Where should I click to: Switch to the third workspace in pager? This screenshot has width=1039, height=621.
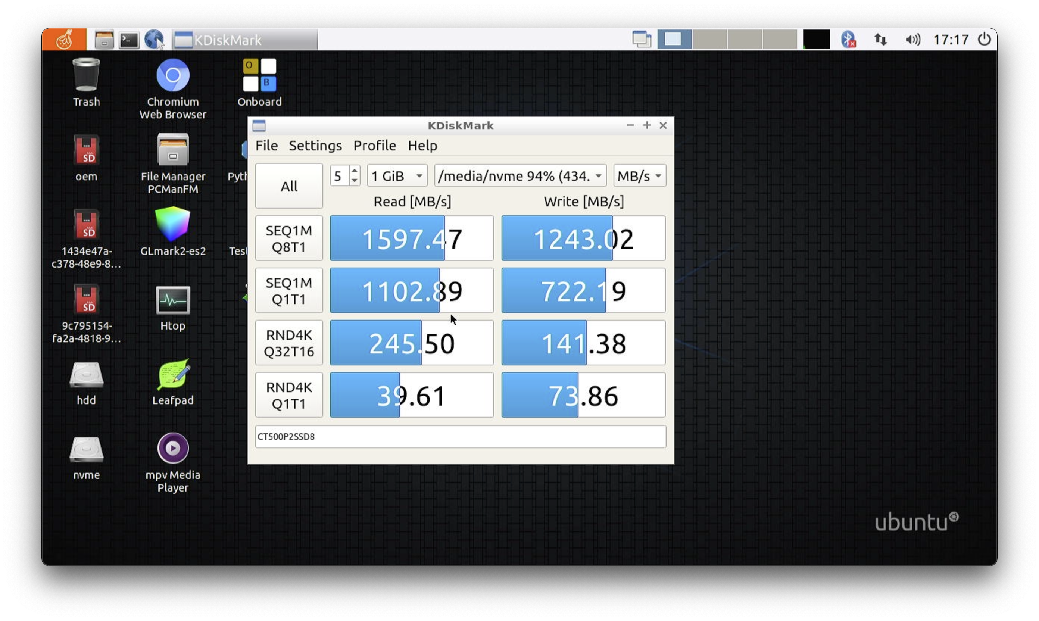coord(745,40)
